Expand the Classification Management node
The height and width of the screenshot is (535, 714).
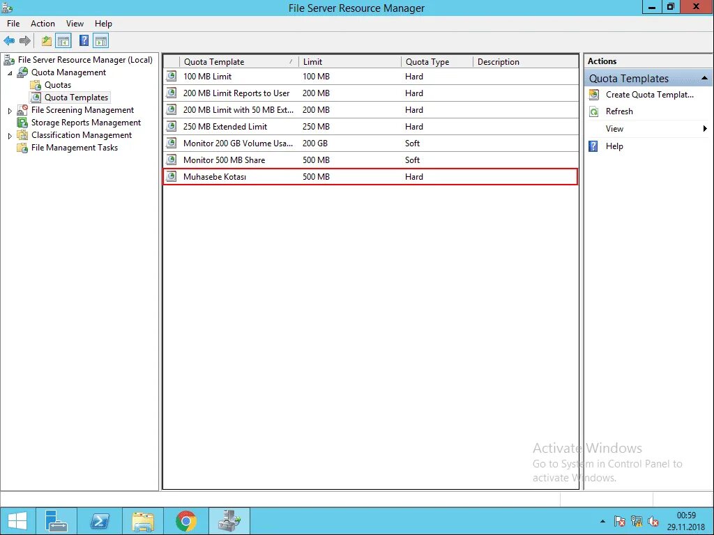pos(10,136)
